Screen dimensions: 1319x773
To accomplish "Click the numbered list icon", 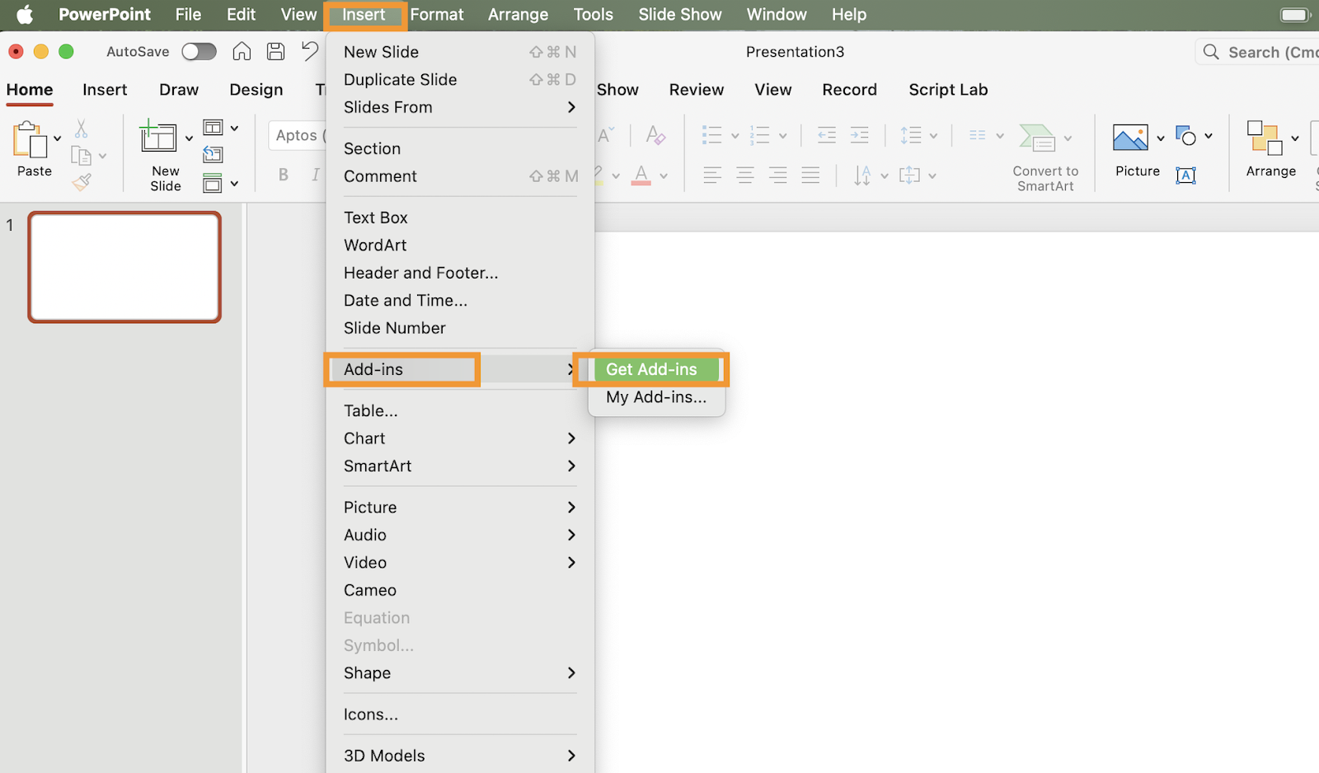I will [x=760, y=135].
